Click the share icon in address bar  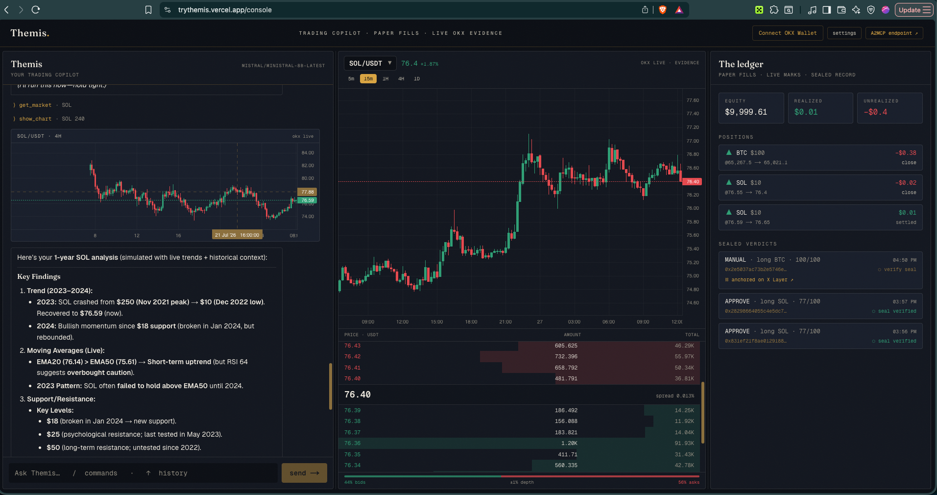[645, 10]
